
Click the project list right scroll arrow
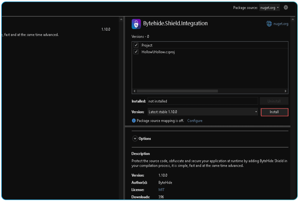click(285, 91)
